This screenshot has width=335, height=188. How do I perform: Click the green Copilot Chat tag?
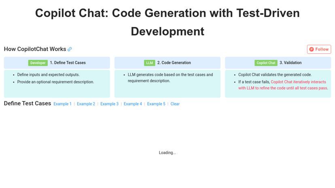(x=266, y=63)
